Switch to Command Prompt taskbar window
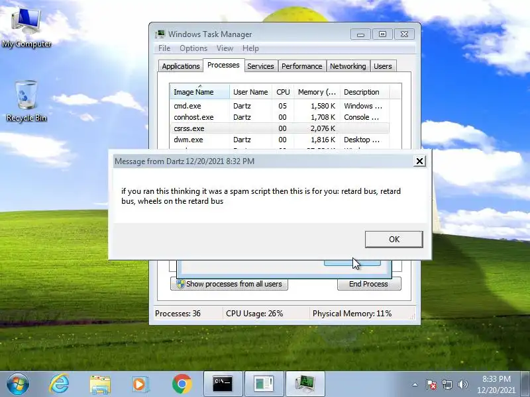This screenshot has width=530, height=397. [223, 384]
